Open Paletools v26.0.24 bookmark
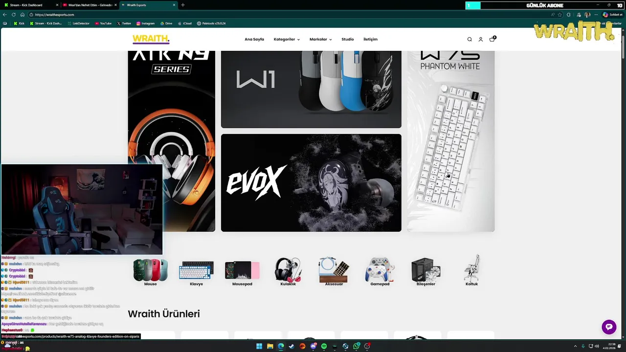626x352 pixels. pos(211,23)
